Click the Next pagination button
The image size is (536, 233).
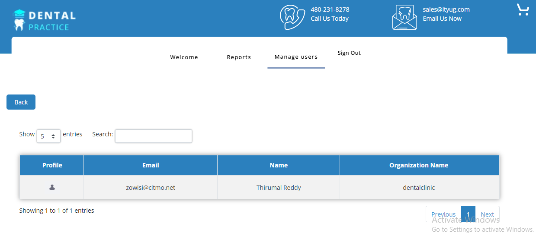pyautogui.click(x=487, y=214)
